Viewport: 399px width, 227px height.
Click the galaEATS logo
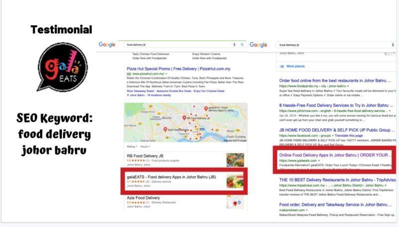(x=63, y=67)
